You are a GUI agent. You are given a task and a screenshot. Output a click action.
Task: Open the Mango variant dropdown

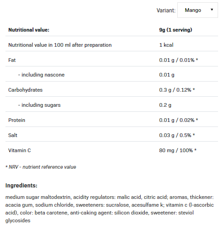tap(197, 10)
